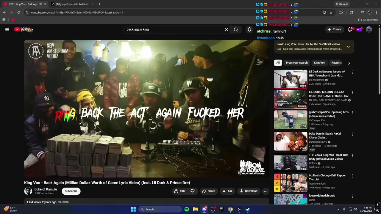The width and height of the screenshot is (381, 214).
Task: Start voice search with the microphone
Action: coord(249,29)
